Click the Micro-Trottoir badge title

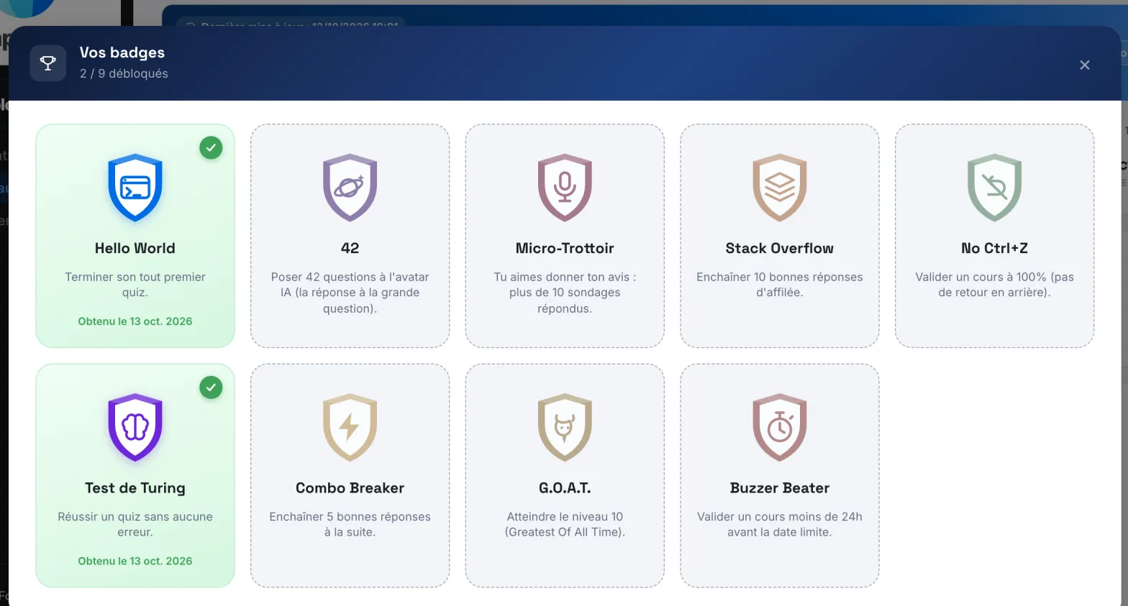point(565,248)
